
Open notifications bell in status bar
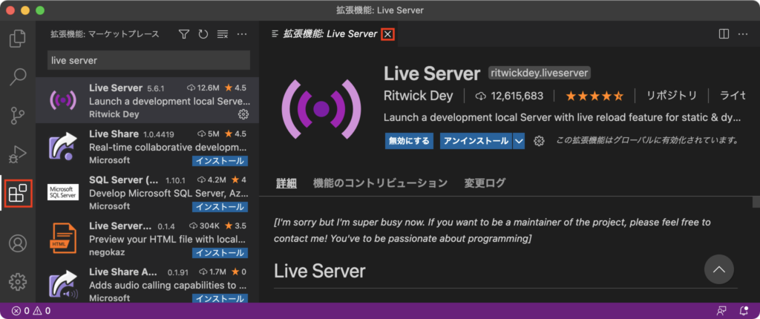tap(744, 311)
